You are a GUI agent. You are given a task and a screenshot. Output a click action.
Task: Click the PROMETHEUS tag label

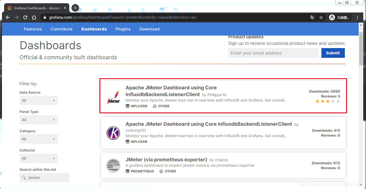(142, 171)
